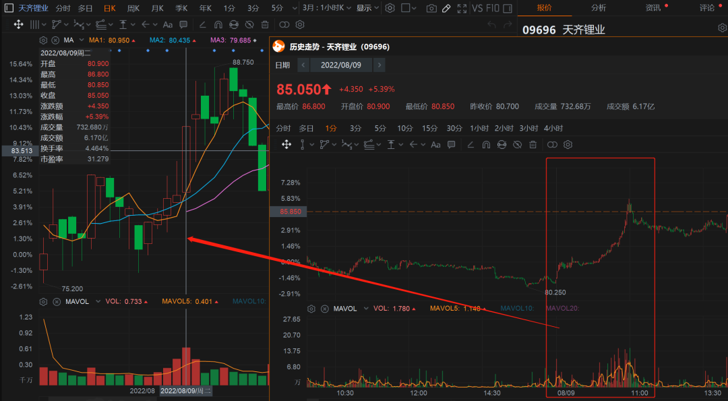This screenshot has width=728, height=401.
Task: Switch to the 月K chart tab
Action: tap(157, 8)
